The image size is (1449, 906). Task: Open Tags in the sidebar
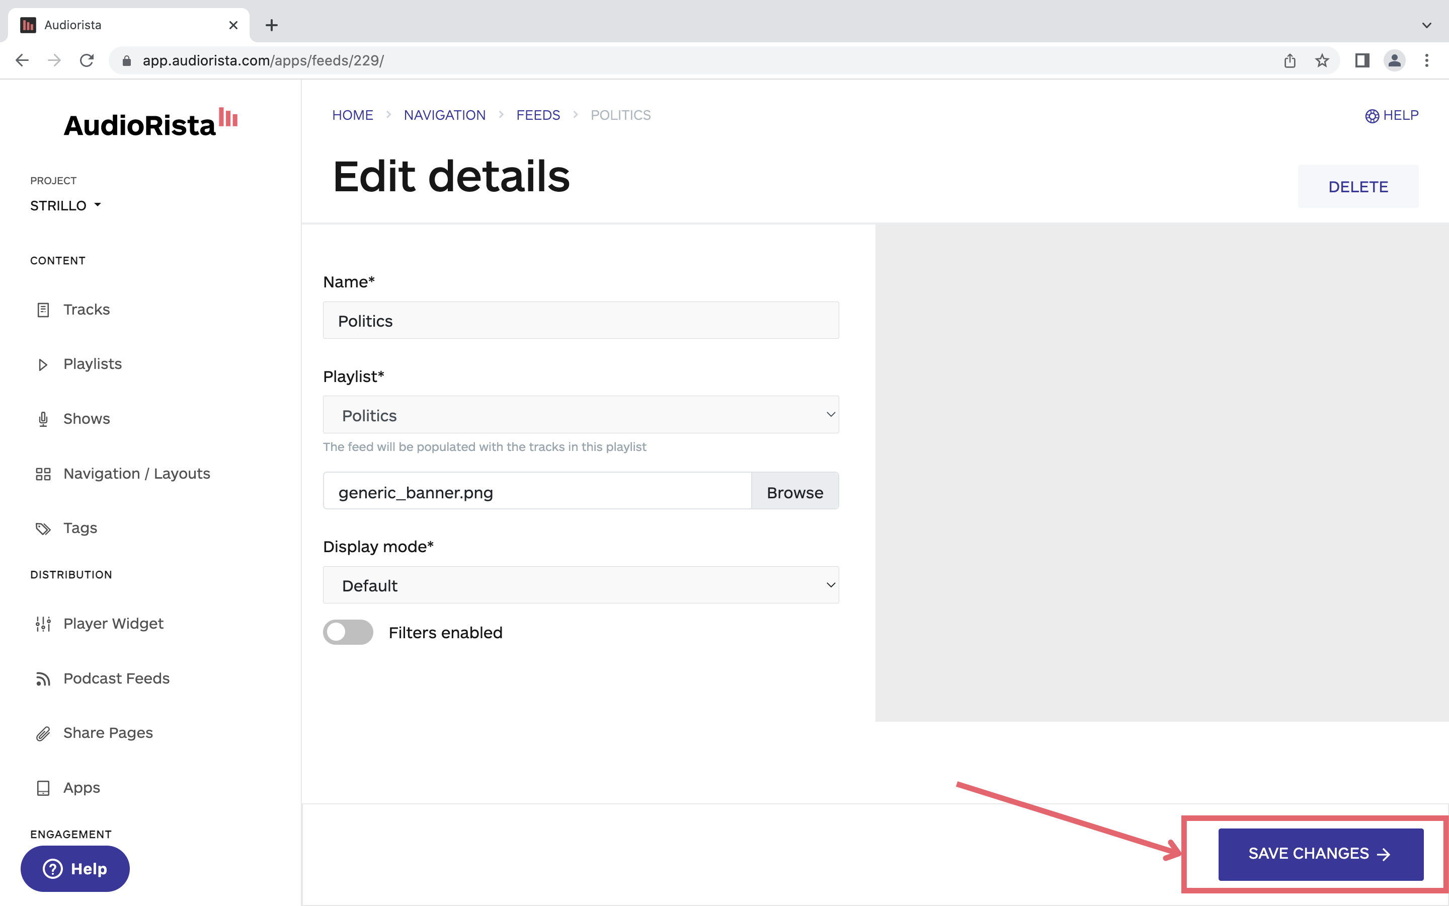[80, 528]
